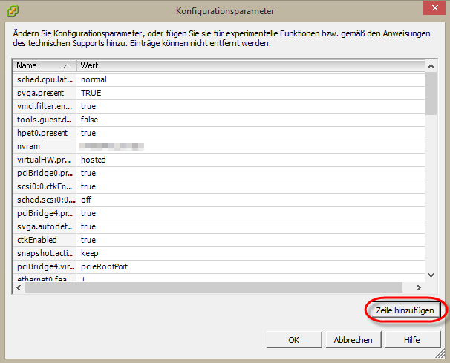Click the 'true' value of hpet0.present
Image resolution: width=450 pixels, height=363 pixels.
click(x=88, y=133)
